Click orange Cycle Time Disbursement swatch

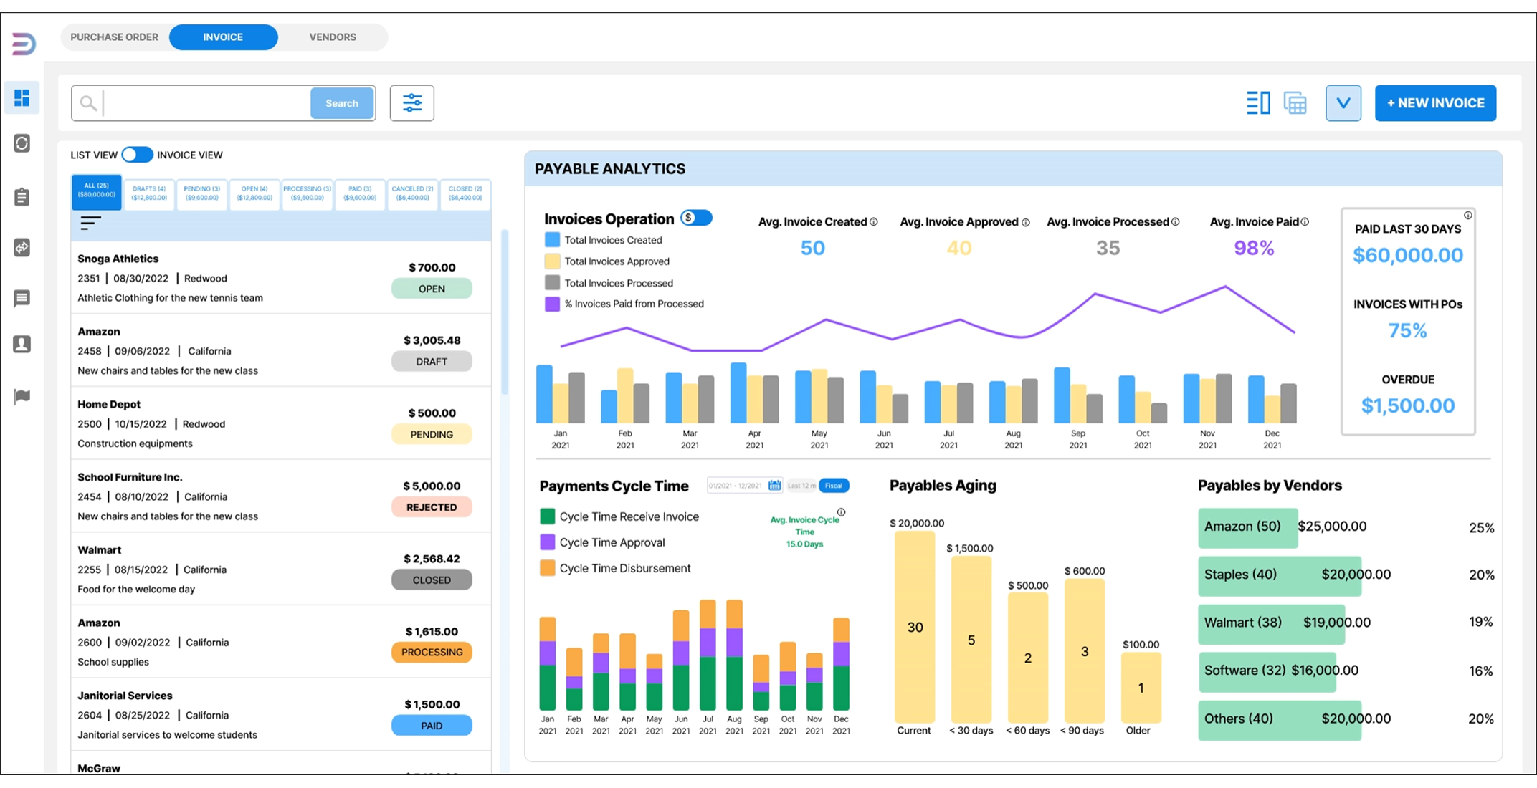coord(548,568)
